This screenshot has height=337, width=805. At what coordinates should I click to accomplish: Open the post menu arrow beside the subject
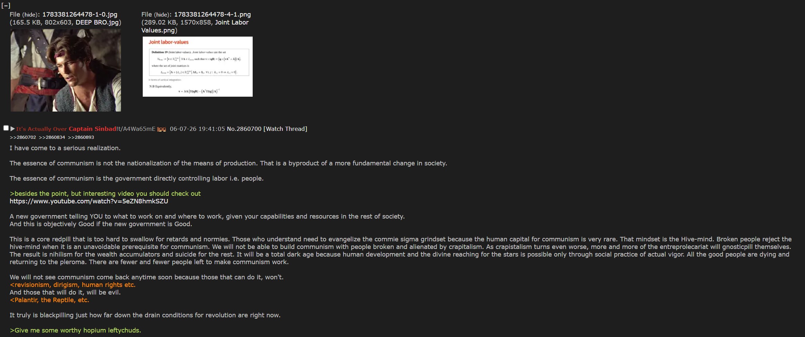click(13, 129)
